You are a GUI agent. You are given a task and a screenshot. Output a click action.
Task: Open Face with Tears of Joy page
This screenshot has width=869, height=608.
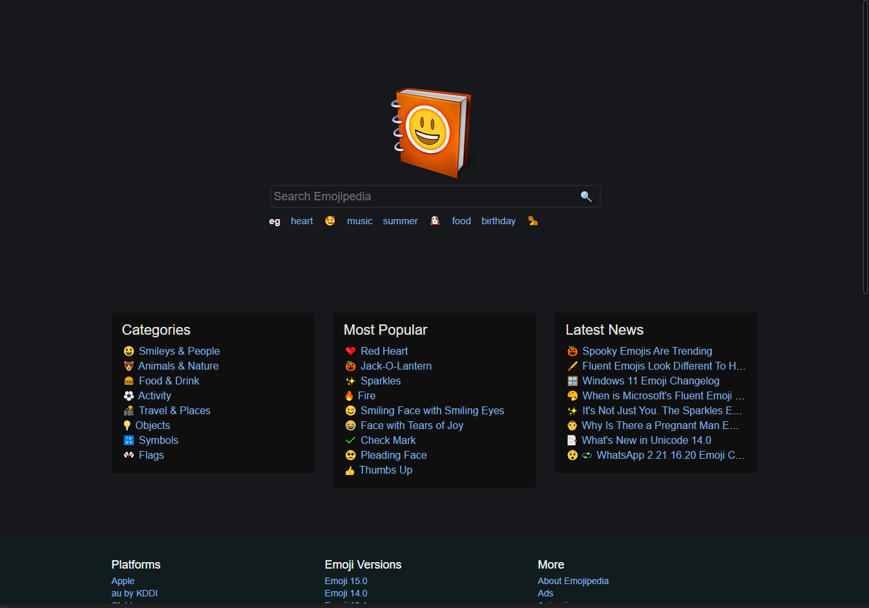pyautogui.click(x=412, y=426)
